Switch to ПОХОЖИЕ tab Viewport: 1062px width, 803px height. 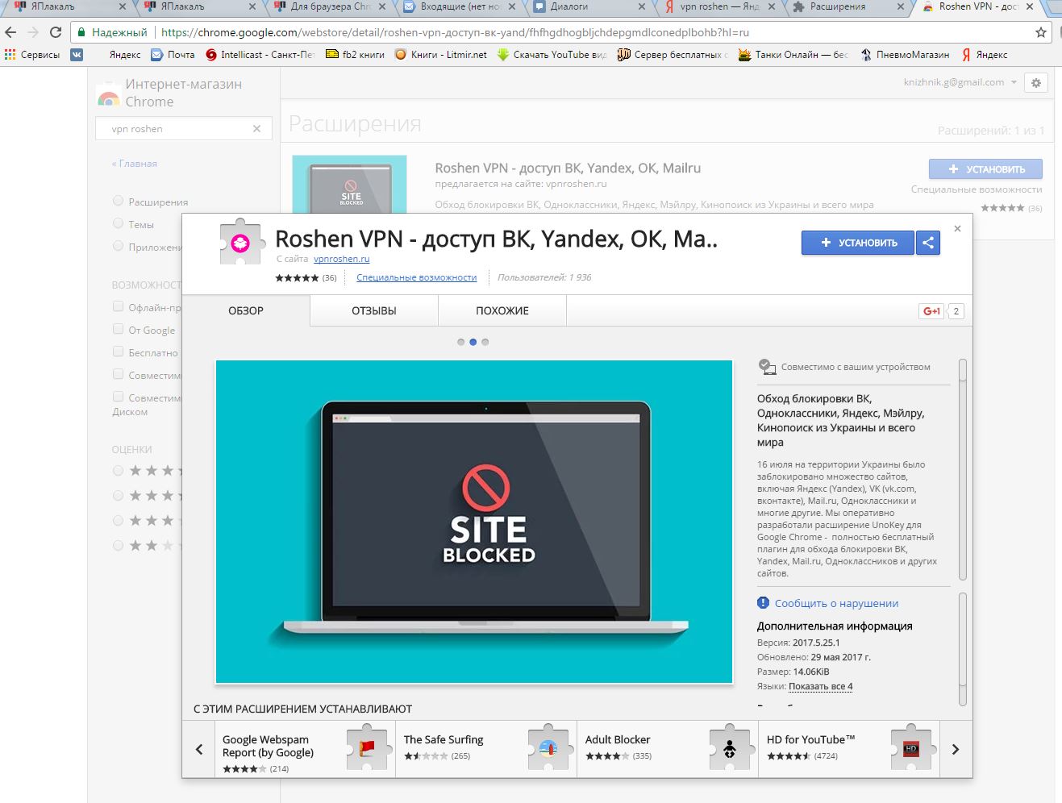502,310
